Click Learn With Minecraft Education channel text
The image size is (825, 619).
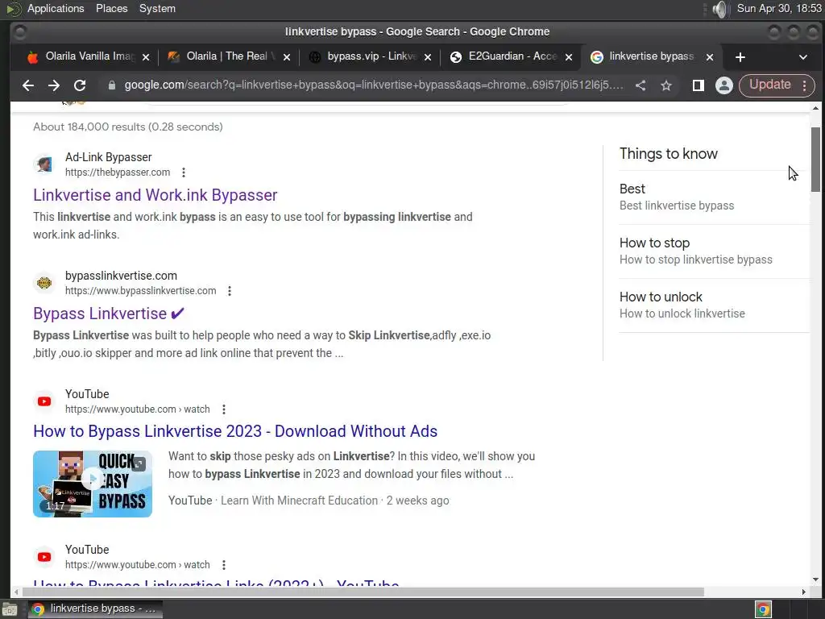point(299,501)
